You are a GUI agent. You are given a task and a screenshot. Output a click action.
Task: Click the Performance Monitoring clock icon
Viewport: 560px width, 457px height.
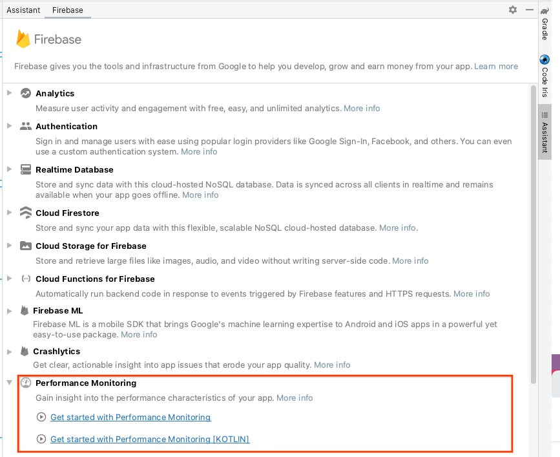point(25,383)
